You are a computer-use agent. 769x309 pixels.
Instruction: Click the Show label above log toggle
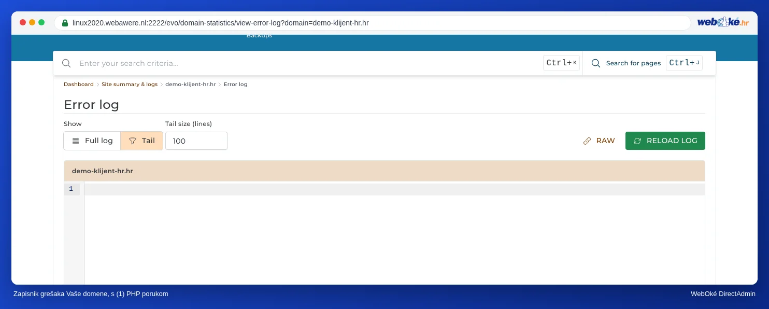point(73,124)
